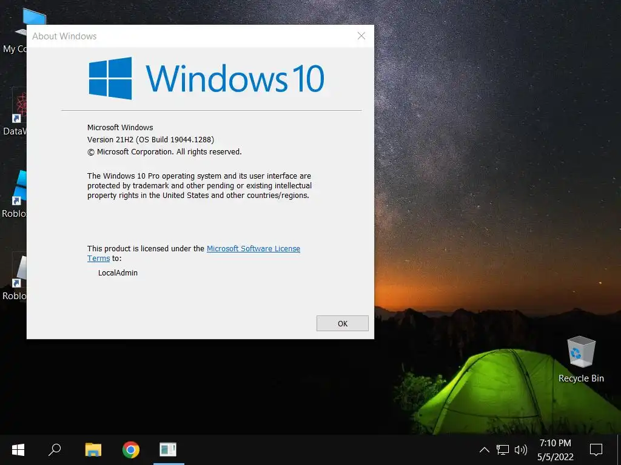This screenshot has height=465, width=621.
Task: Click the LocalAdmin licensee name
Action: (x=118, y=273)
